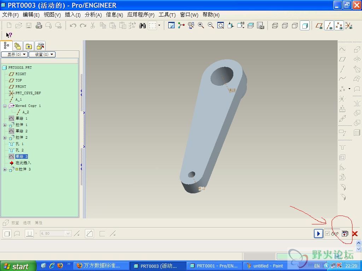Viewport: 362px width, 271px height.
Task: Create a new file from the toolbar
Action: 9,25
